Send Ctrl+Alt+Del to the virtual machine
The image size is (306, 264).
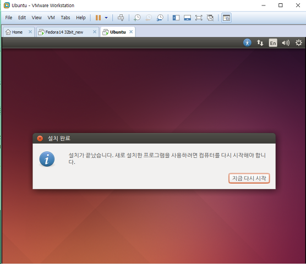tap(121, 18)
